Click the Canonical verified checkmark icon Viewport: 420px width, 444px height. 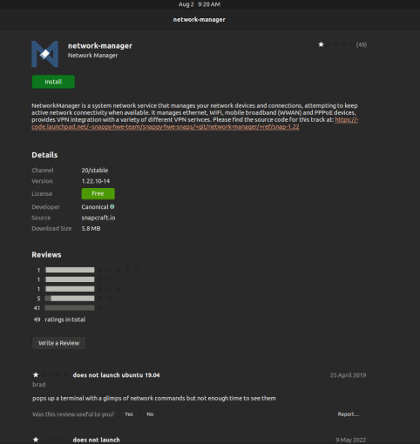[112, 207]
